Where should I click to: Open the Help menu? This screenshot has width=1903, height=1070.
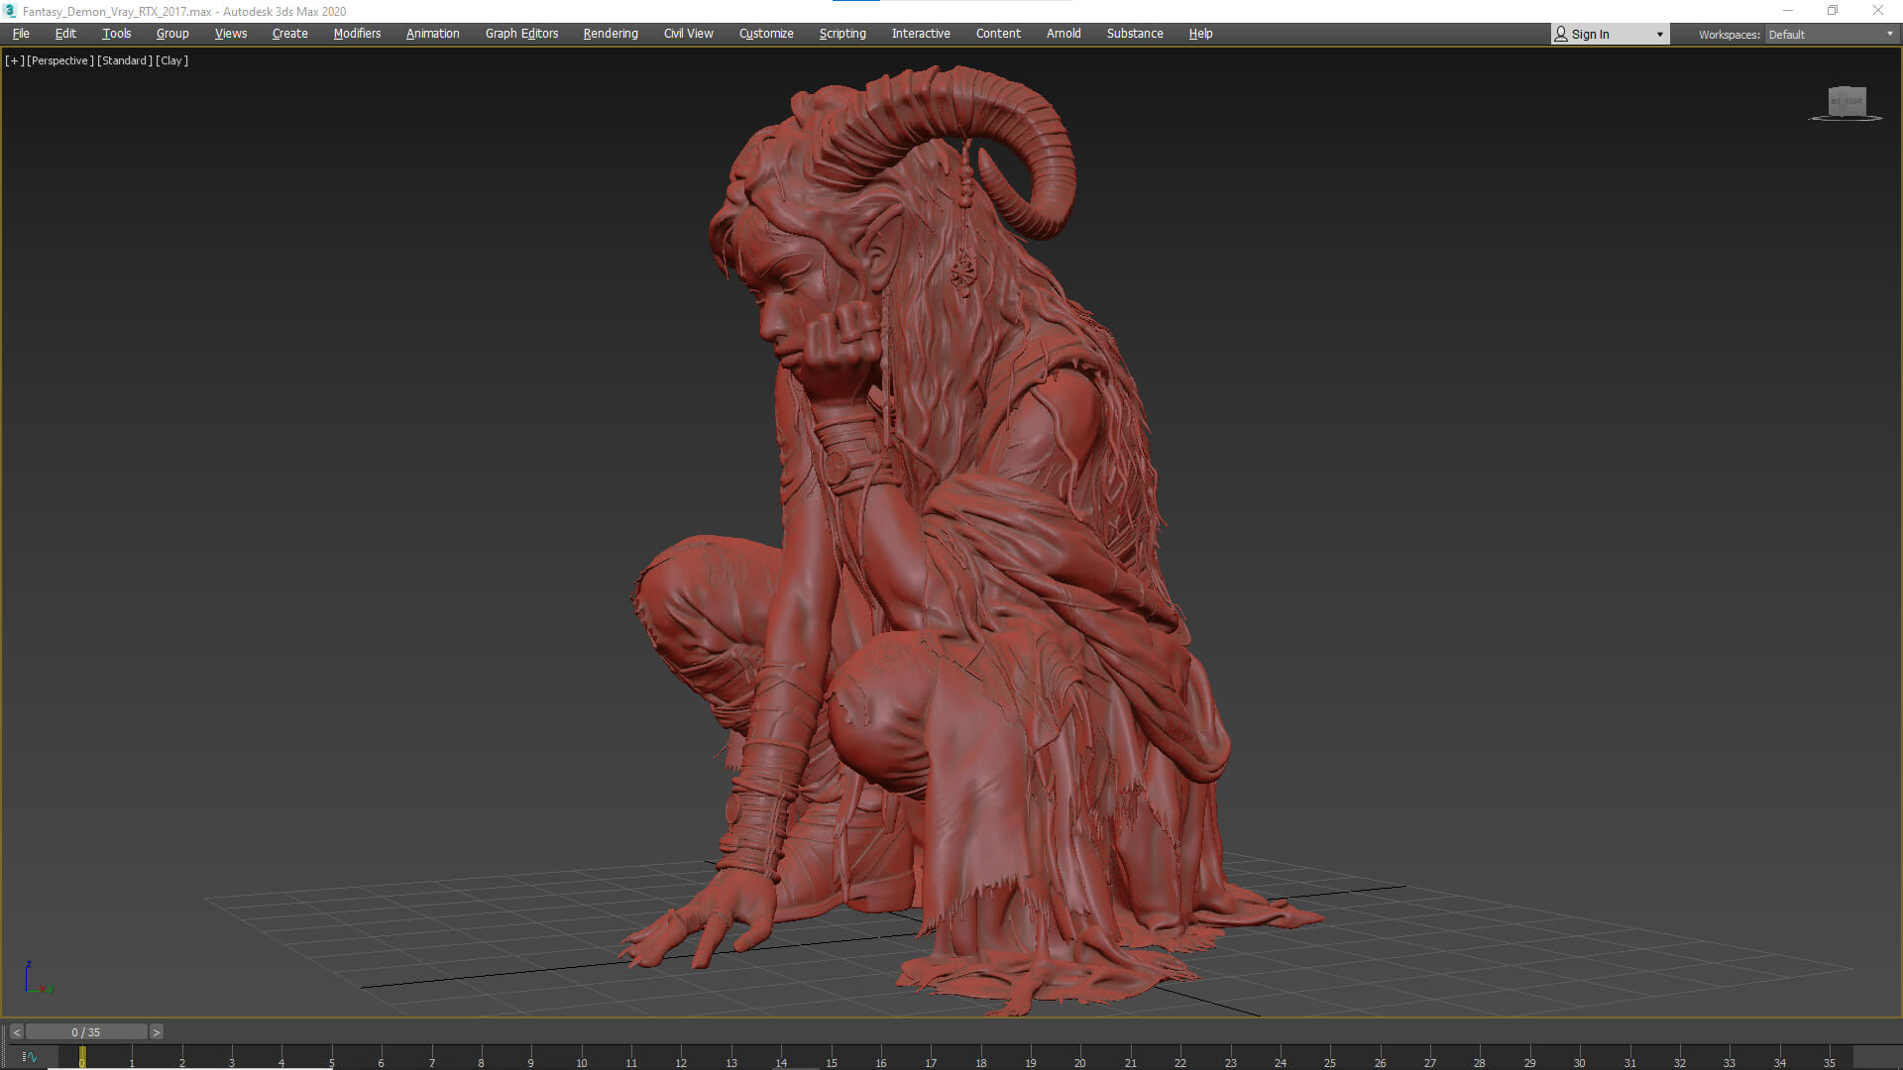click(1200, 34)
